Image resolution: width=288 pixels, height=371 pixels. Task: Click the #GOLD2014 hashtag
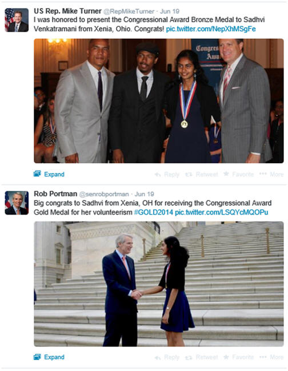(154, 212)
